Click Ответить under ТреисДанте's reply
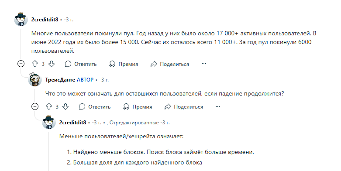 point(95,107)
